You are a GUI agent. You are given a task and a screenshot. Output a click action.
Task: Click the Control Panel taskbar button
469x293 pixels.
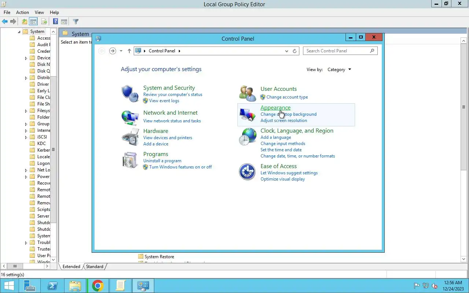(x=143, y=286)
